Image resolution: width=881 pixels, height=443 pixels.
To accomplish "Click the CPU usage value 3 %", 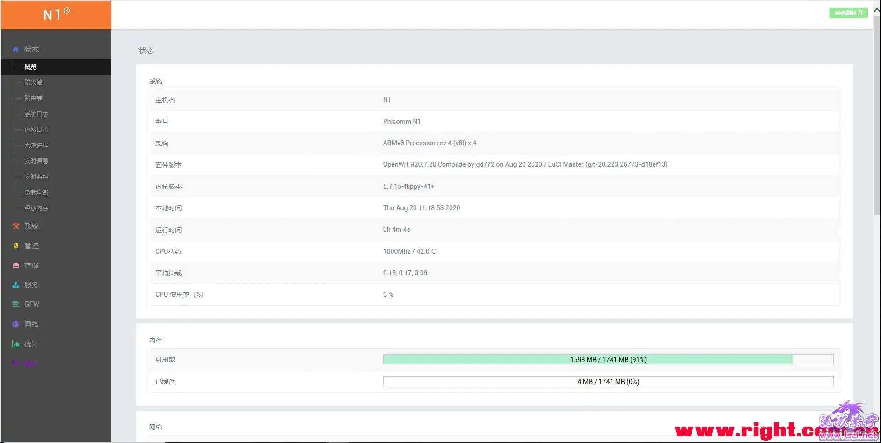I will point(388,294).
